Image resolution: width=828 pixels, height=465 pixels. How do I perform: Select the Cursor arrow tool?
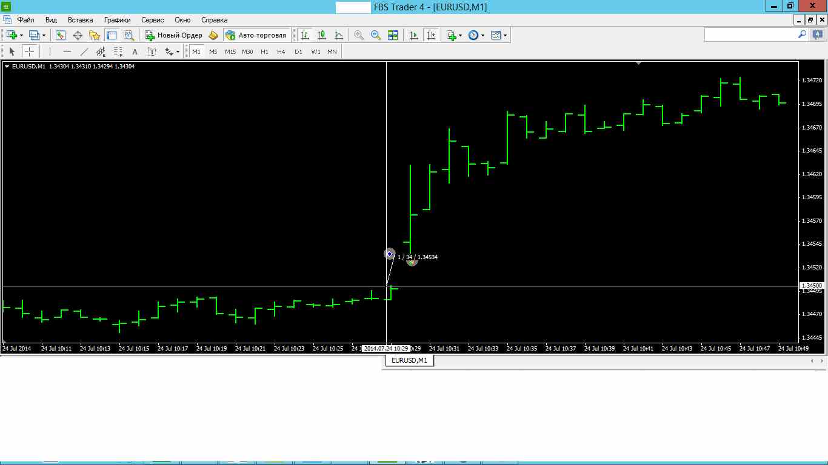(12, 51)
